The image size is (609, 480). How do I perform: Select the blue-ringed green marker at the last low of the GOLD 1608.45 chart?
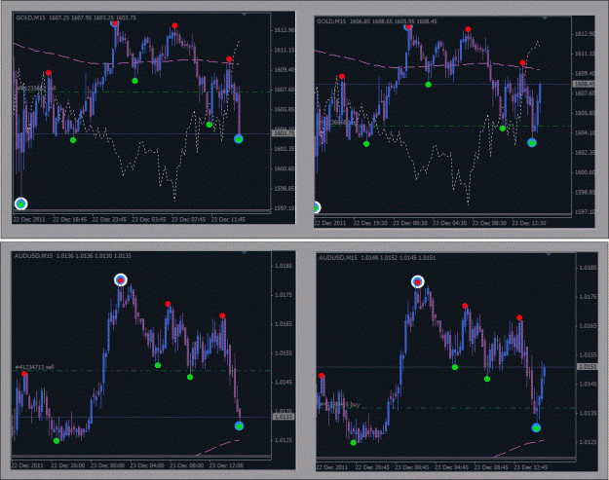532,143
